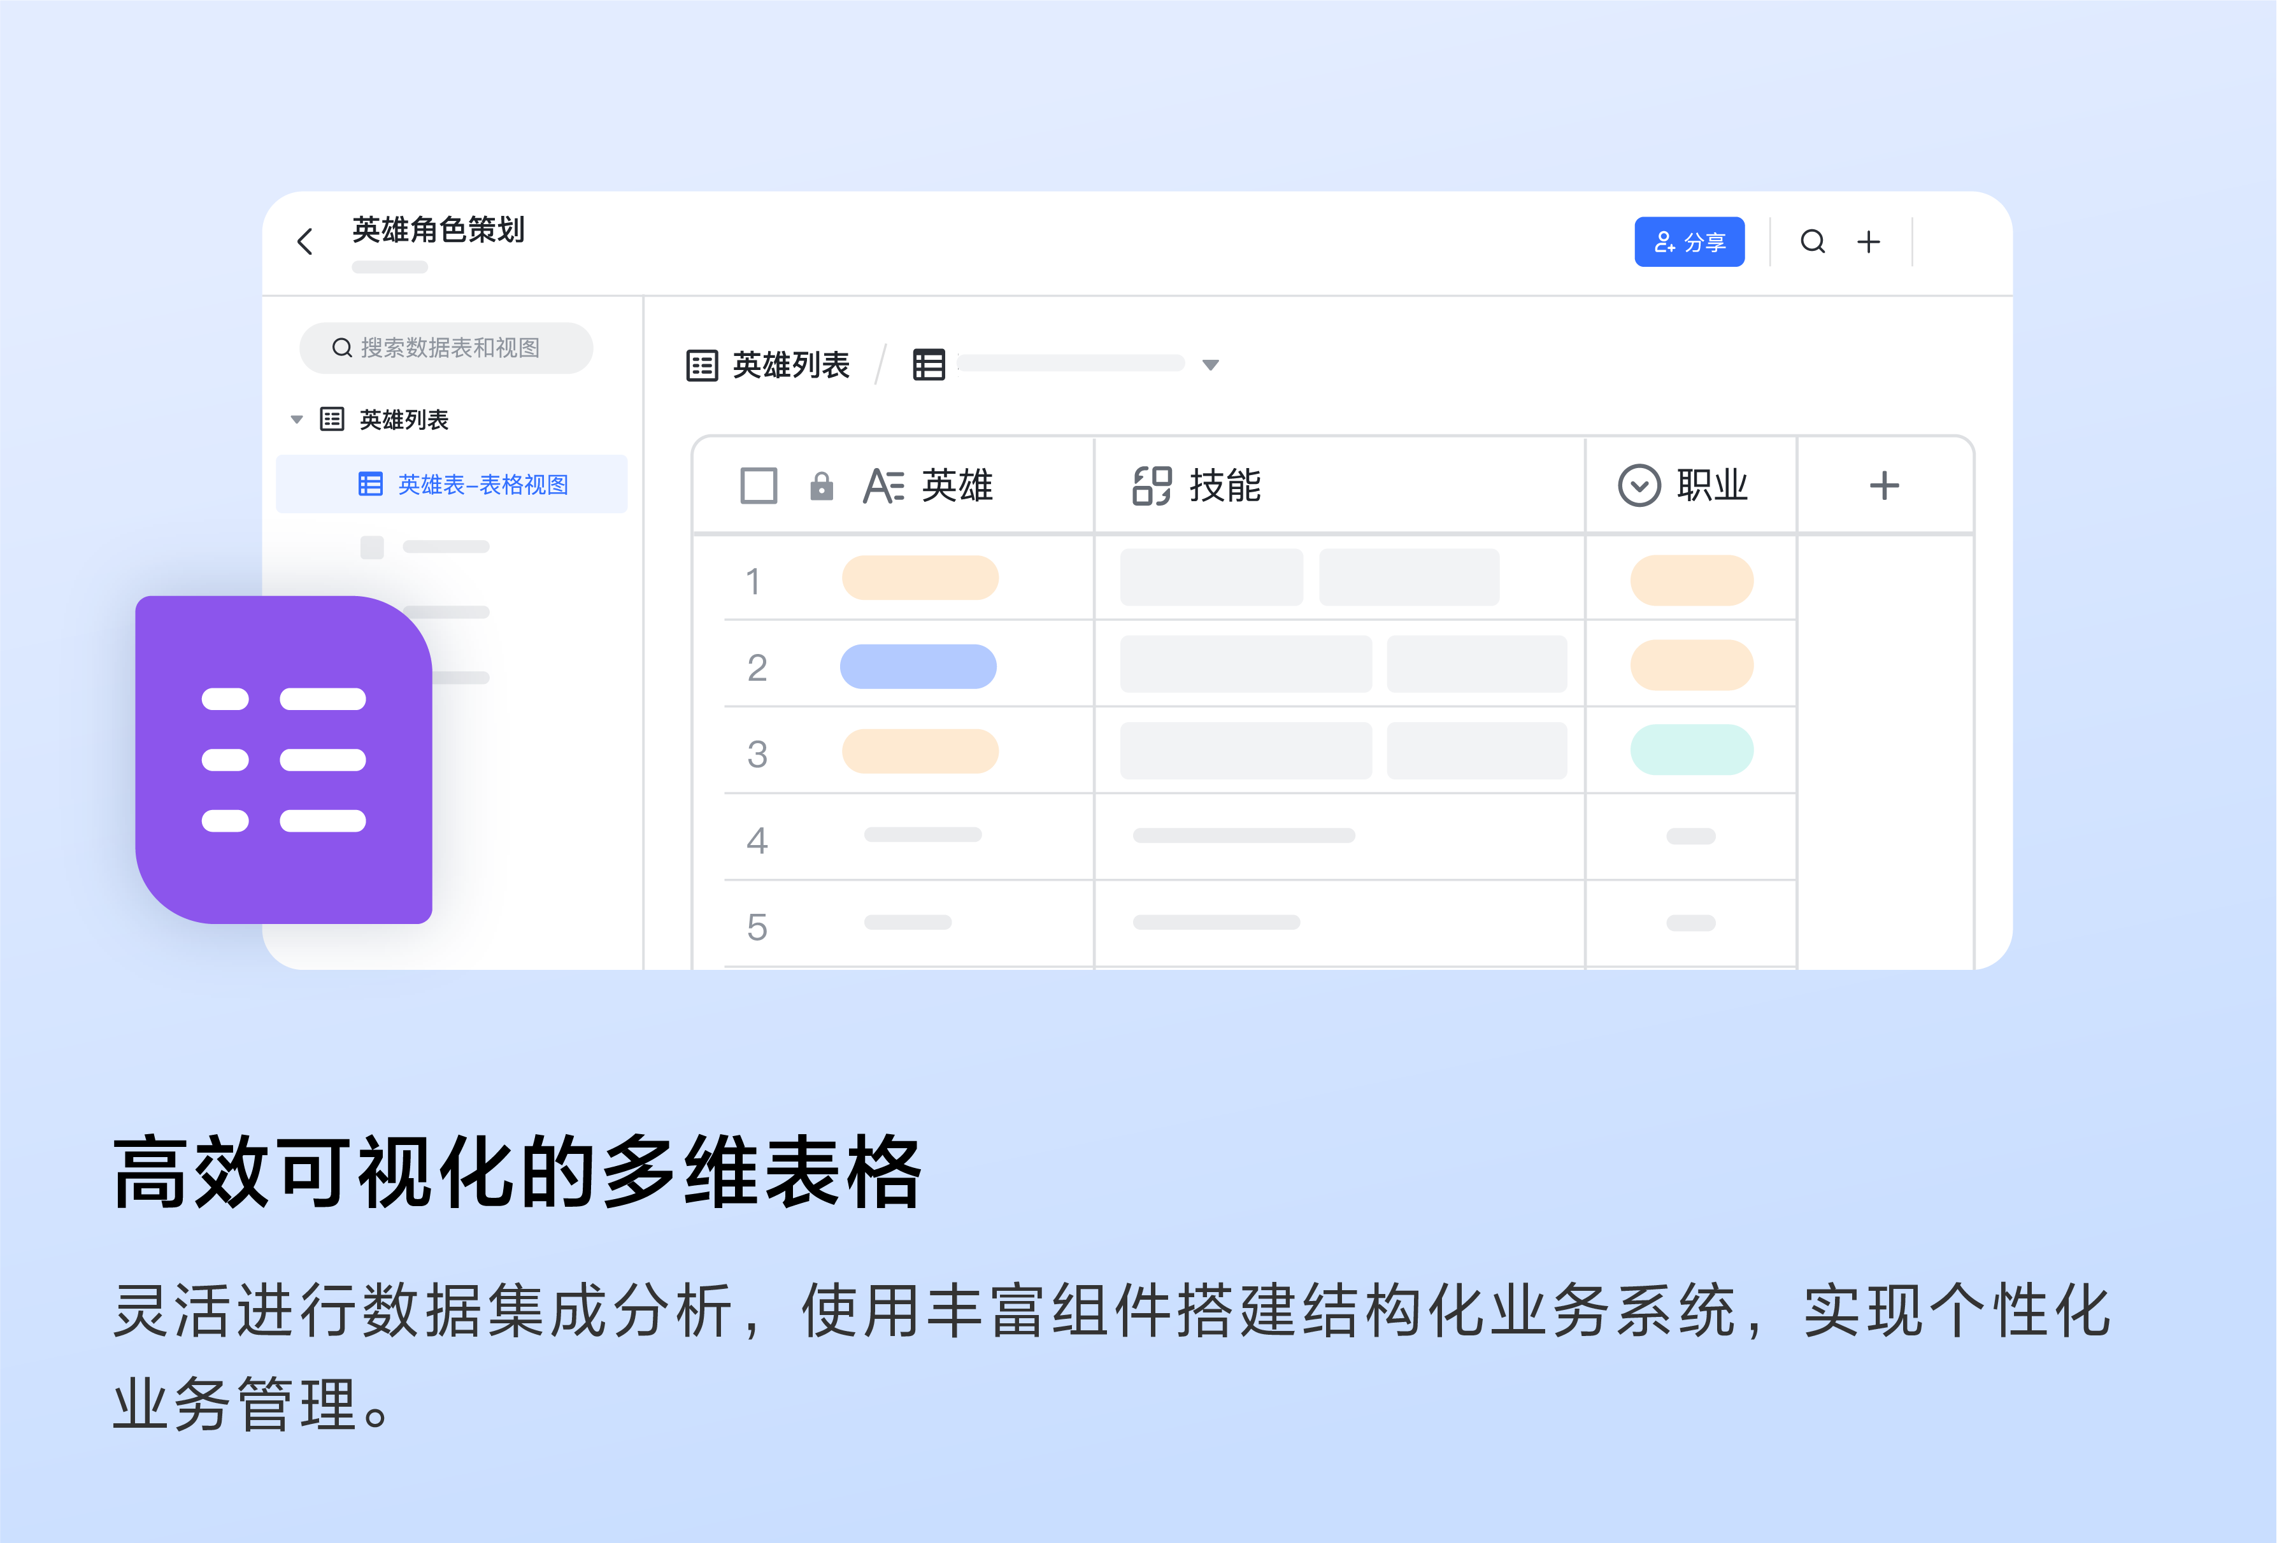Image resolution: width=2277 pixels, height=1543 pixels.
Task: Switch to the 英雄表-表格视图 view
Action: 484,483
